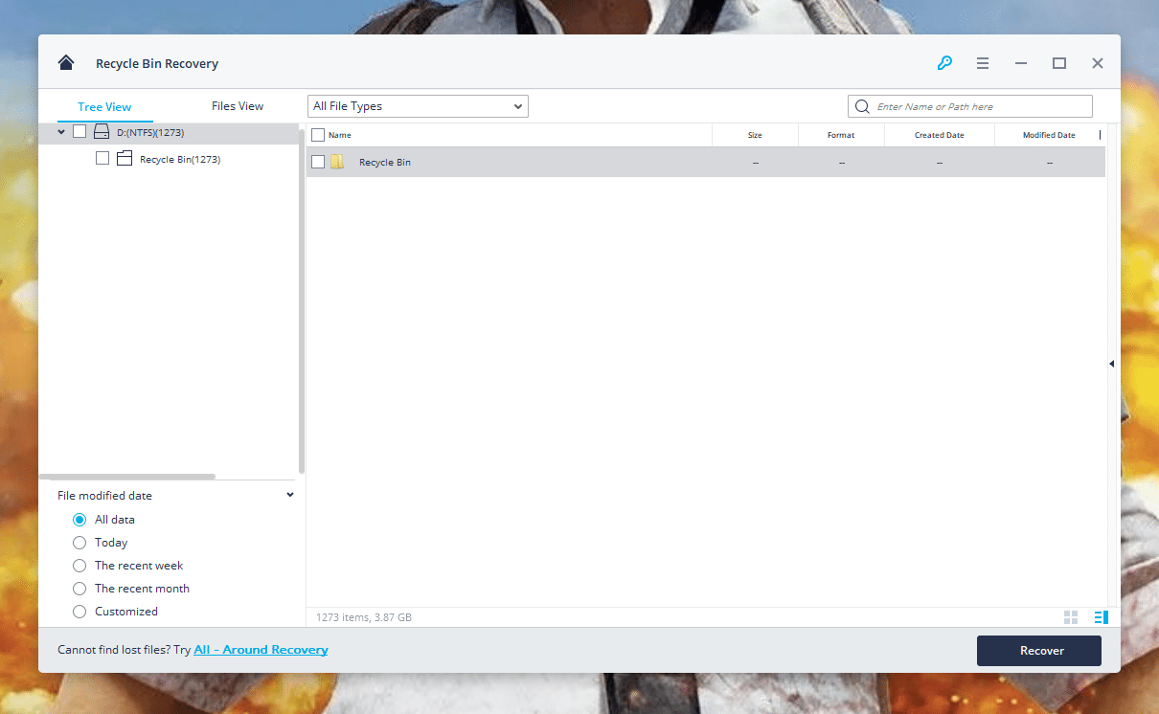Image resolution: width=1159 pixels, height=714 pixels.
Task: Go to the Home screen icon
Action: pyautogui.click(x=66, y=63)
